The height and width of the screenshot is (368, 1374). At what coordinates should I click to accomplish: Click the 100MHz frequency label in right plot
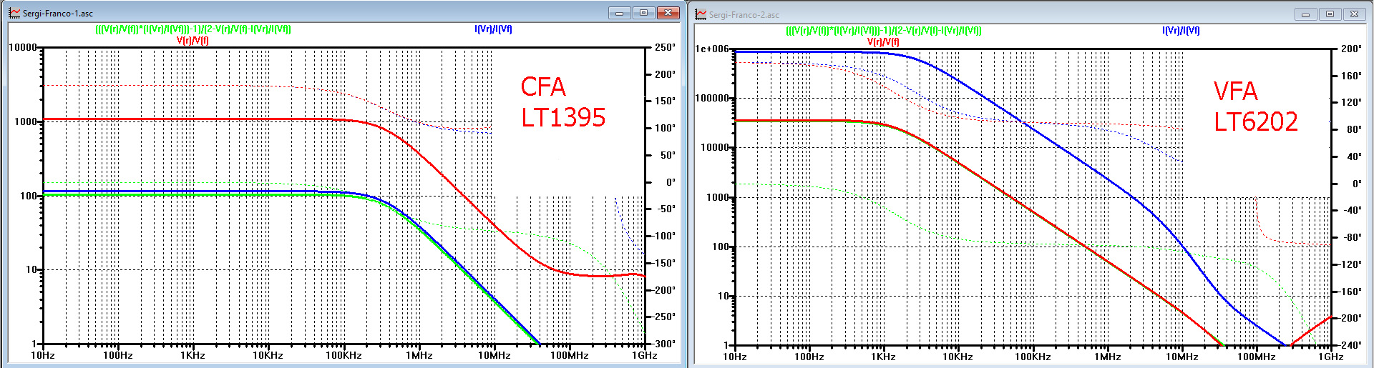tap(1256, 357)
